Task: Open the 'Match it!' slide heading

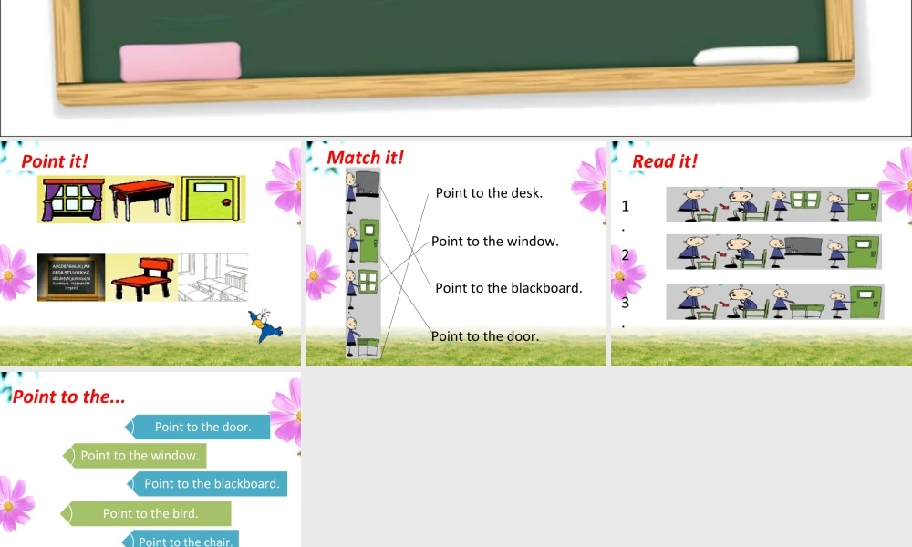Action: [x=365, y=157]
